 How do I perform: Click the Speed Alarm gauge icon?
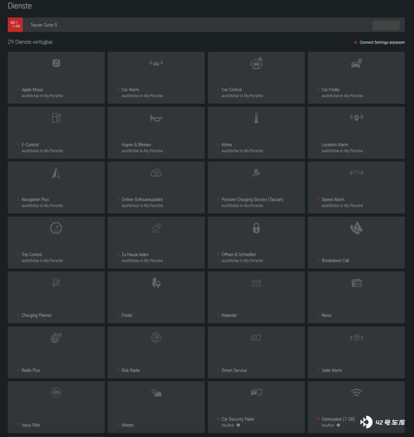[356, 173]
